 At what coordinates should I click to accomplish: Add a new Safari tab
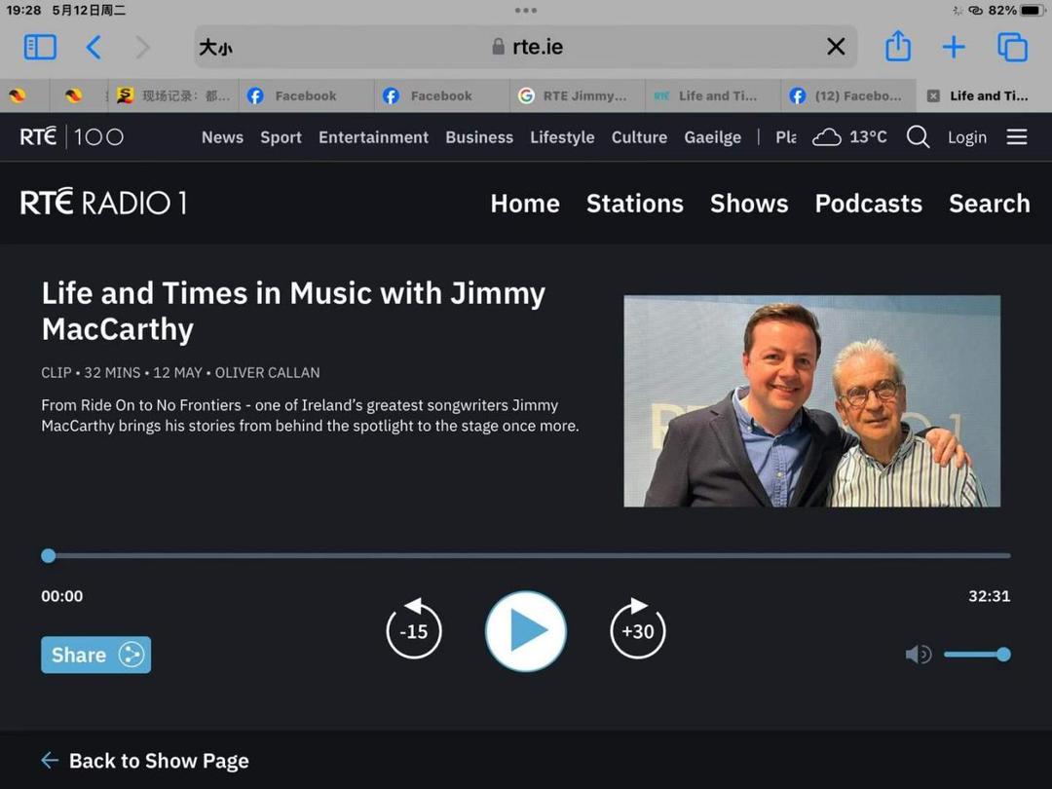(x=954, y=47)
